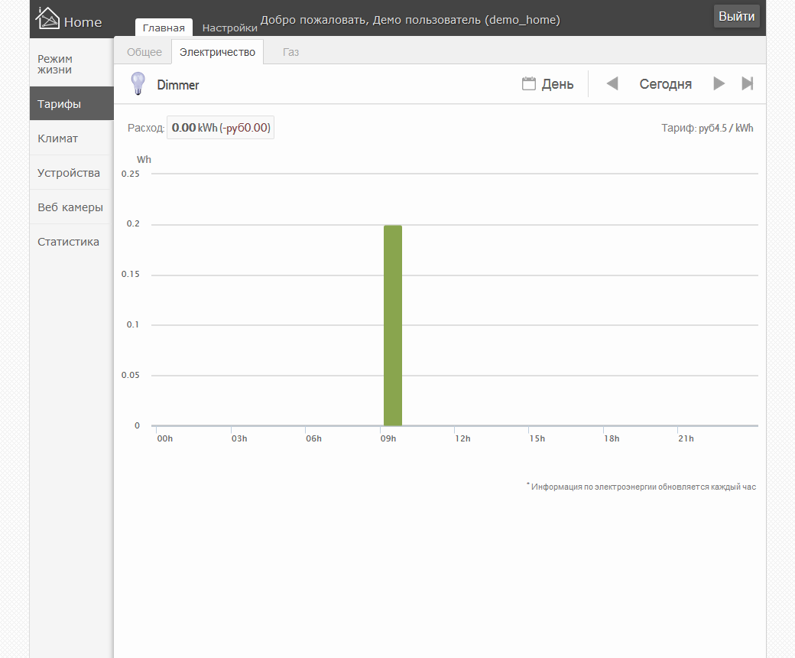This screenshot has width=795, height=658.
Task: Open the Настройки top tab
Action: pyautogui.click(x=229, y=28)
